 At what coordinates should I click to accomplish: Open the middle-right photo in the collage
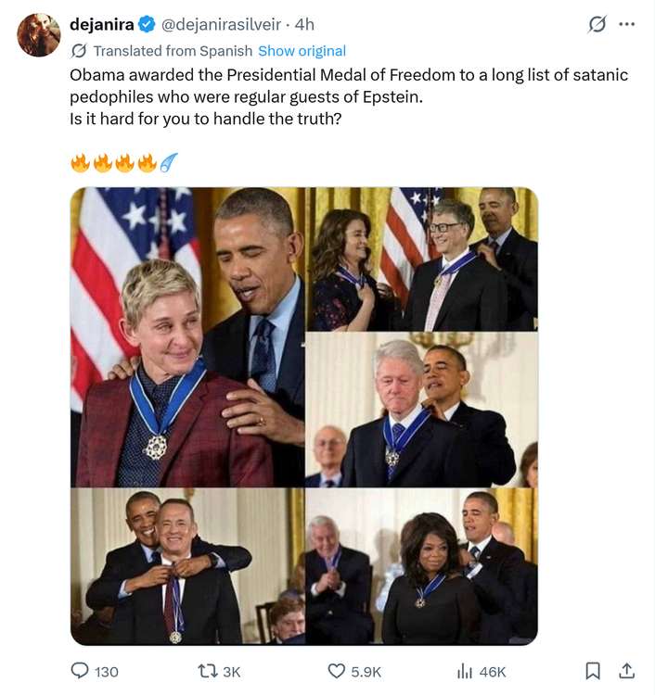(x=422, y=411)
